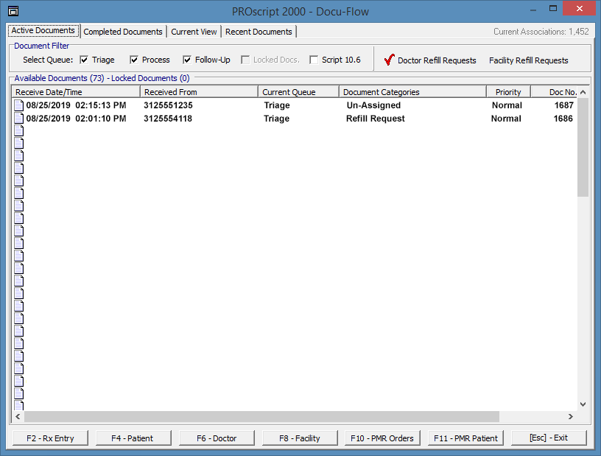This screenshot has width=601, height=456.
Task: Click the red checkmark Doctor Refill Requests icon
Action: (390, 60)
